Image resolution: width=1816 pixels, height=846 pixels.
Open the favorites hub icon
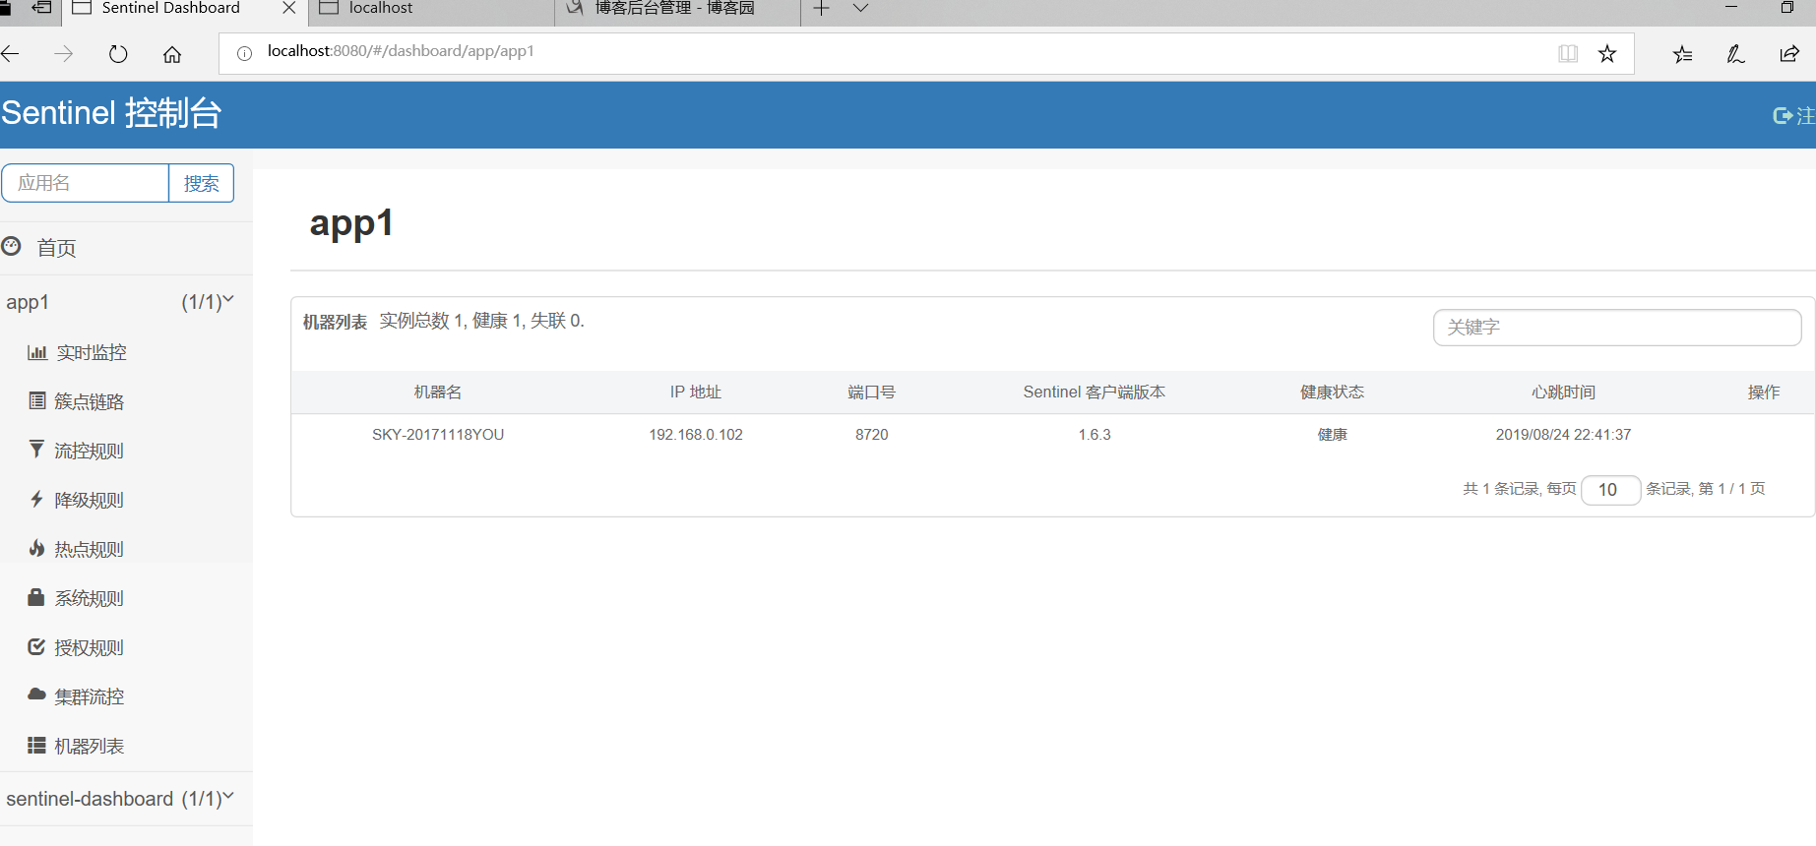point(1683,54)
